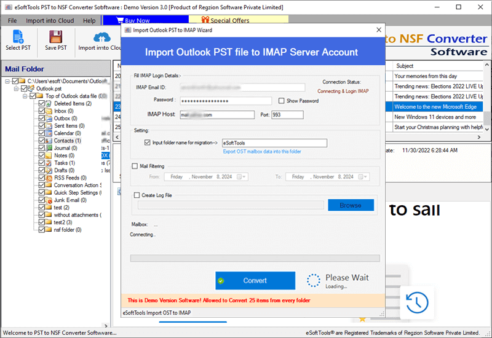Click the Select PST toolbar icon
Screen dimensions: 492x338
tap(18, 37)
